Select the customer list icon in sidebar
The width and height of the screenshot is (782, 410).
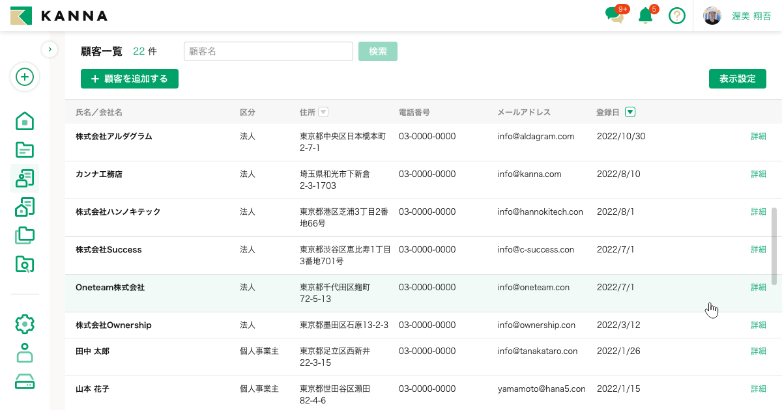tap(25, 178)
